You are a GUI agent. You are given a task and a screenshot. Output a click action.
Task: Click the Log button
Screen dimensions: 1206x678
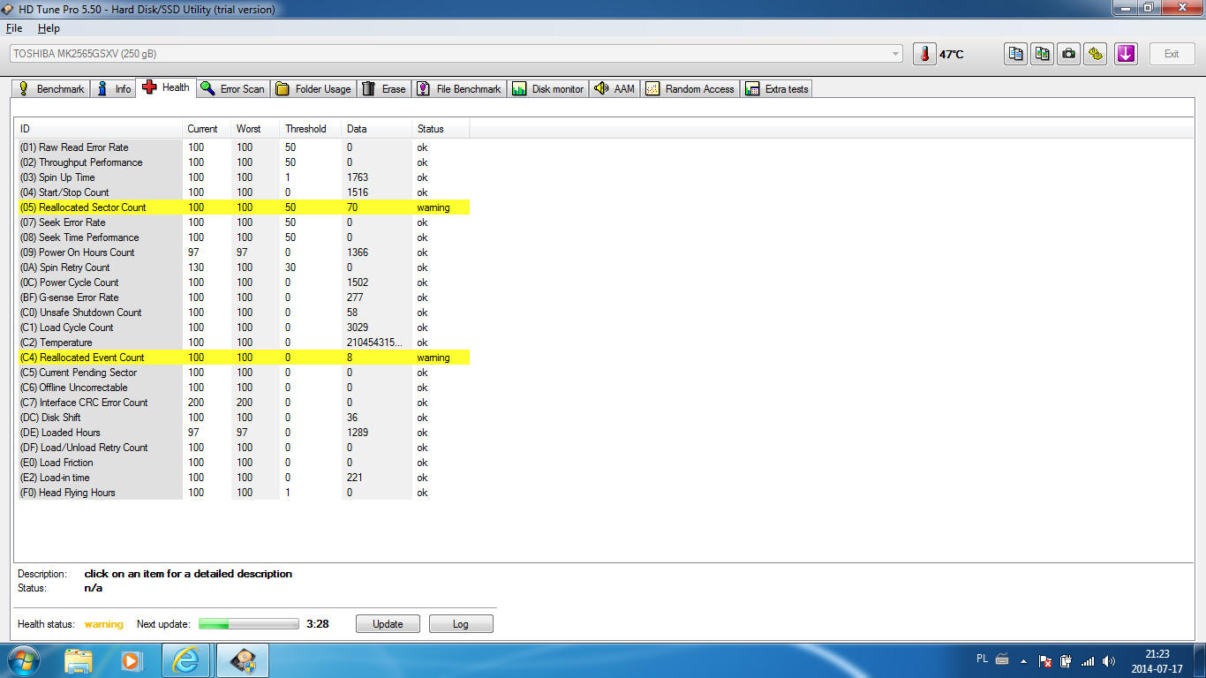pyautogui.click(x=461, y=624)
